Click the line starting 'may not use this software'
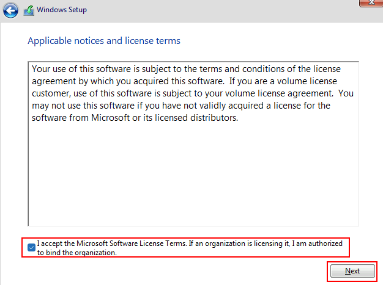The image size is (383, 285). [x=181, y=106]
